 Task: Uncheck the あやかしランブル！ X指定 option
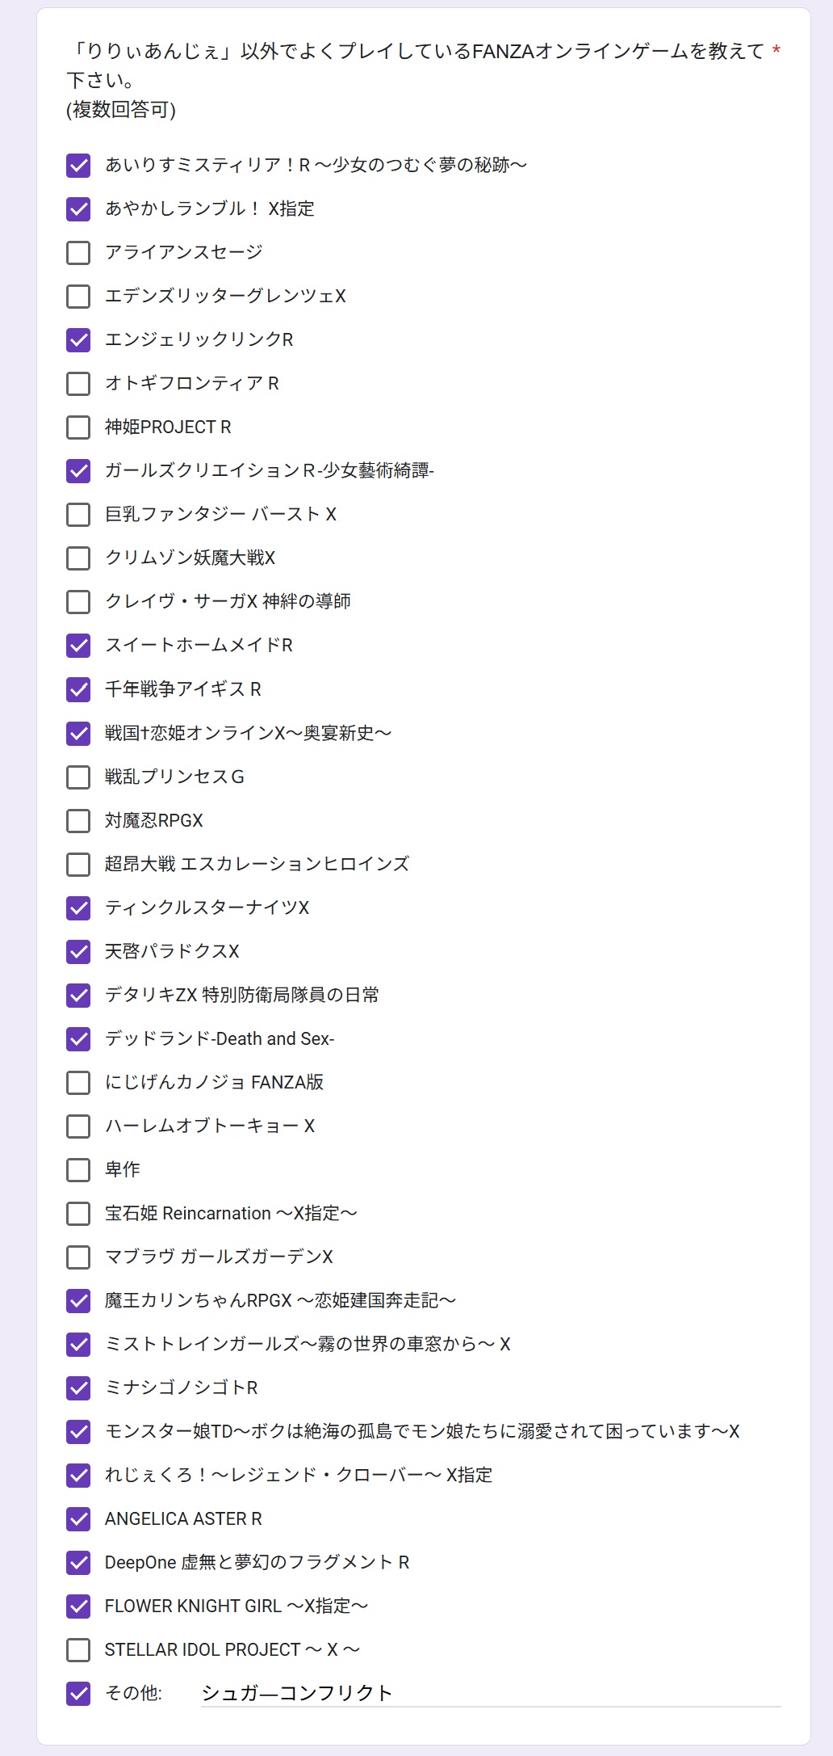click(x=78, y=208)
